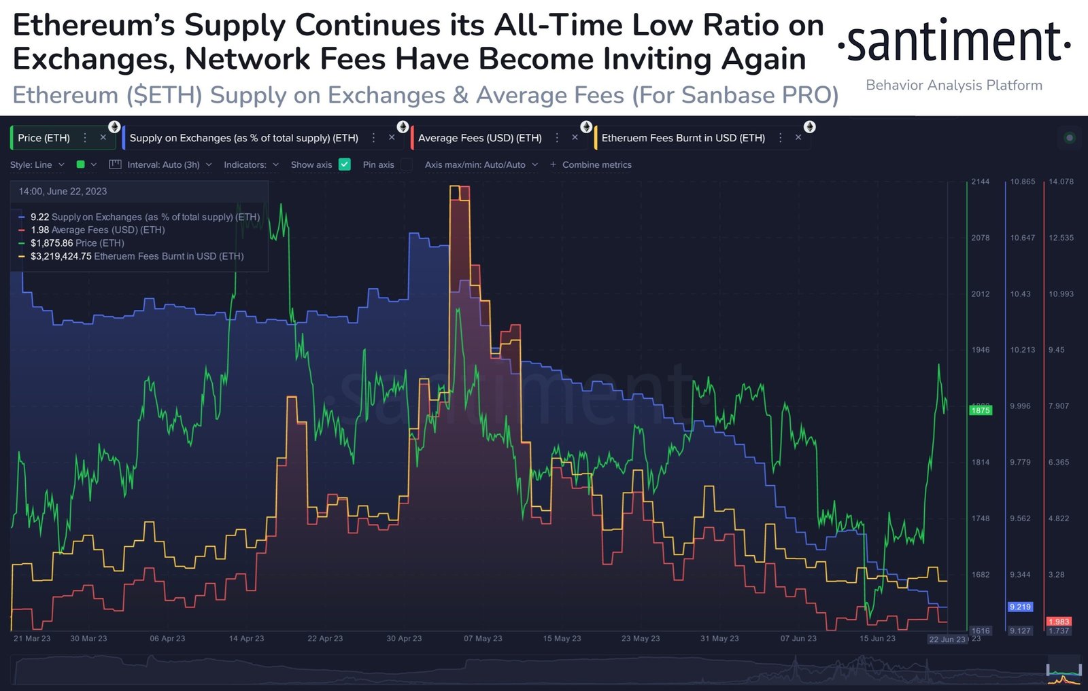This screenshot has height=691, width=1088.
Task: Select the Supply on Exchanges metric tab
Action: [x=245, y=137]
